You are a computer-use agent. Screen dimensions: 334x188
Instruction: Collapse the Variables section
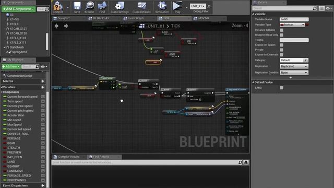coord(2,87)
